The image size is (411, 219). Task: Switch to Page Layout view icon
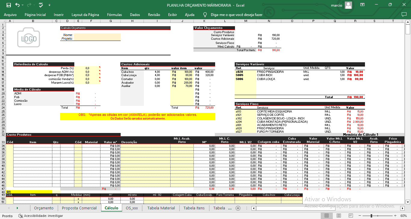338,216
